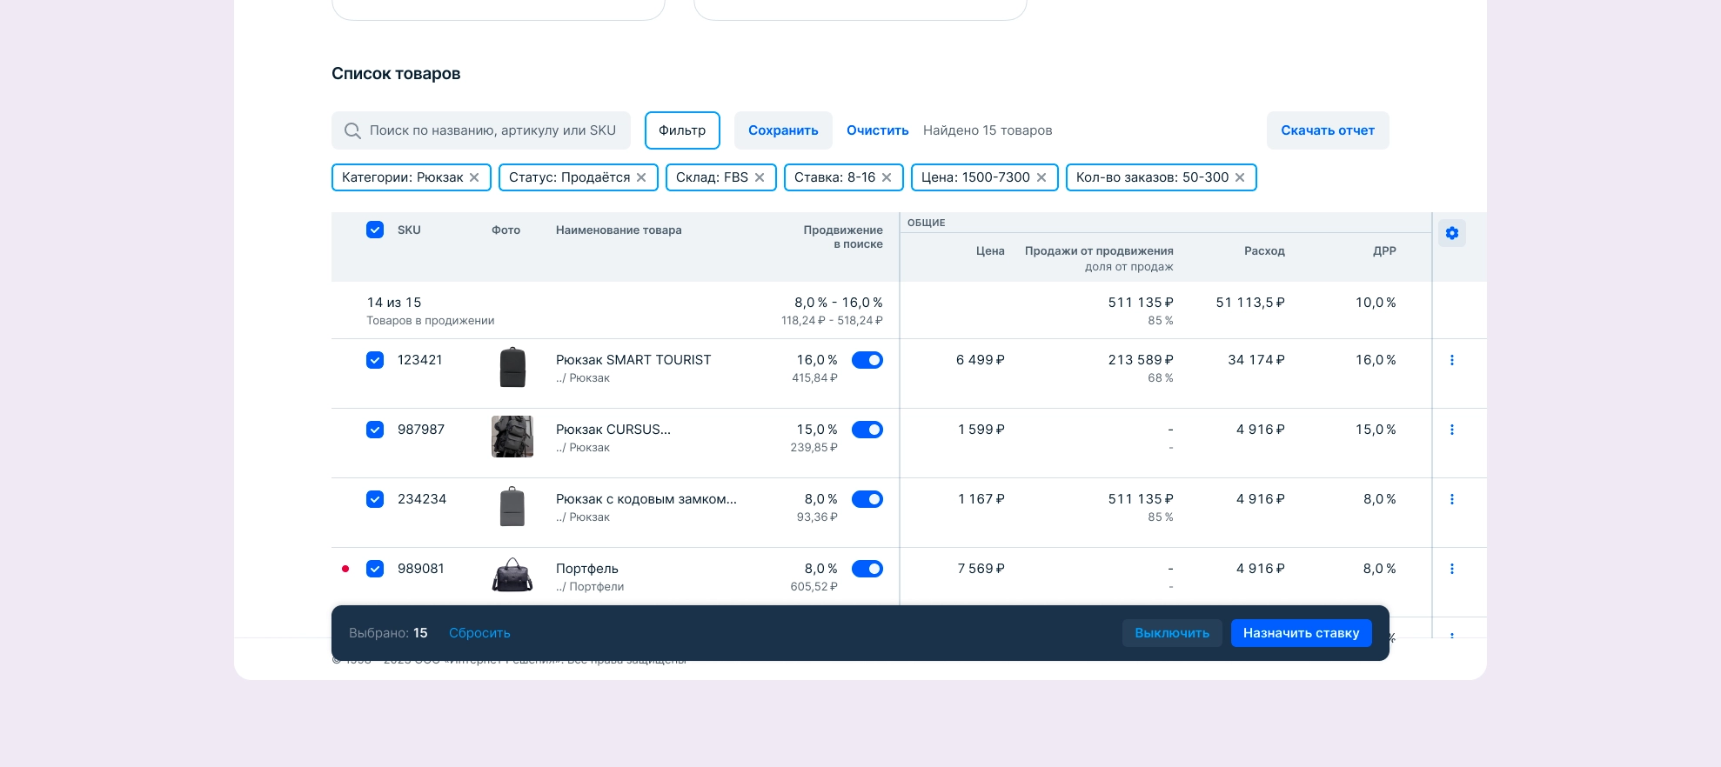Click the magnifier icon in the search field
Viewport: 1721px width, 767px height.
[352, 130]
